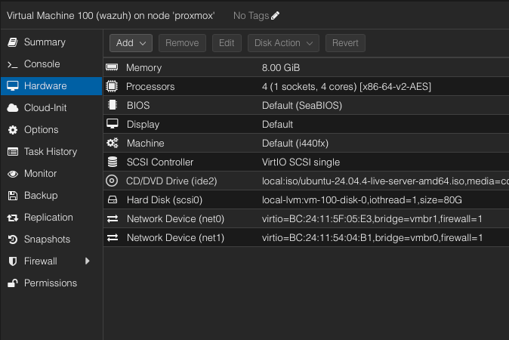Click the Processors CPU chip icon
Viewport: 509px width, 340px height.
pos(112,86)
